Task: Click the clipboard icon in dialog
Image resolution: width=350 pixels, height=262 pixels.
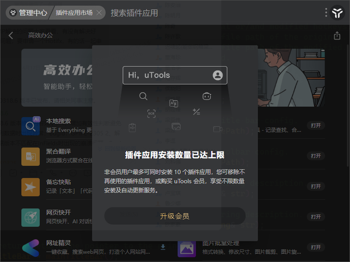Action: pos(132,128)
